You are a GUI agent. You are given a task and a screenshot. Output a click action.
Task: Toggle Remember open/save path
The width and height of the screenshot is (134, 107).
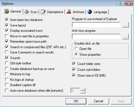tap(7, 42)
